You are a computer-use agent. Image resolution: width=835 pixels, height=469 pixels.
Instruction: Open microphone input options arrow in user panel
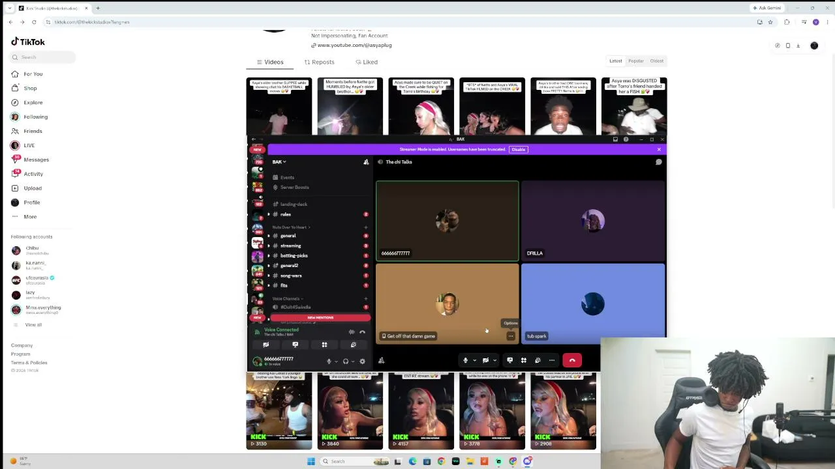click(336, 361)
